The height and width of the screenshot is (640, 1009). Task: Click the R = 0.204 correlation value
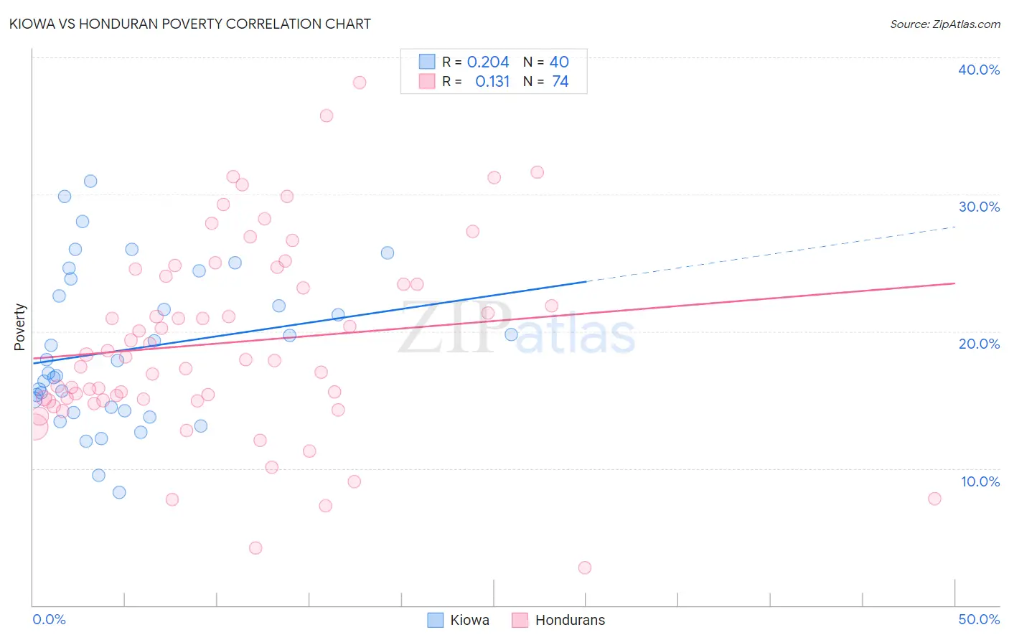[x=476, y=62]
